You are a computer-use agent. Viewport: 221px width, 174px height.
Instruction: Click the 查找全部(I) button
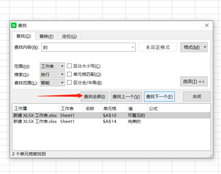click(x=94, y=97)
